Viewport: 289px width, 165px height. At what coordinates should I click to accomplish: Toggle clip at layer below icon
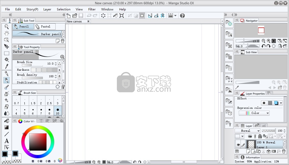click(x=250, y=136)
